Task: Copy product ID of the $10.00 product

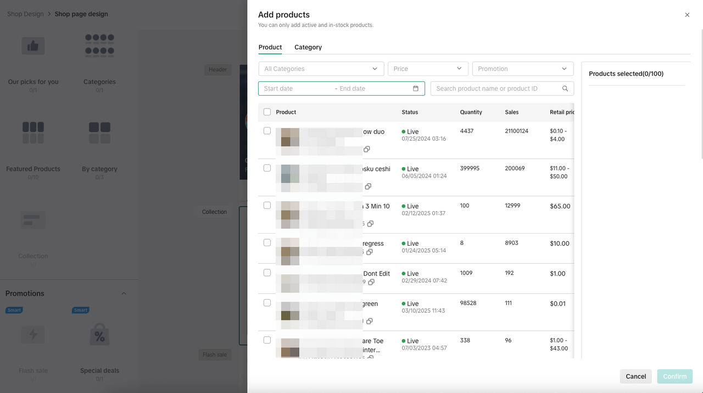Action: tap(369, 252)
